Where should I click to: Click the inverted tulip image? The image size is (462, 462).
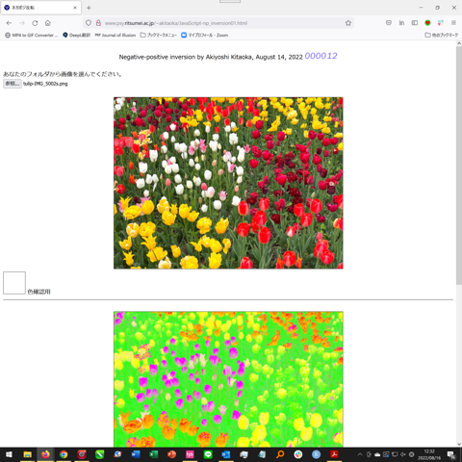[x=228, y=379]
